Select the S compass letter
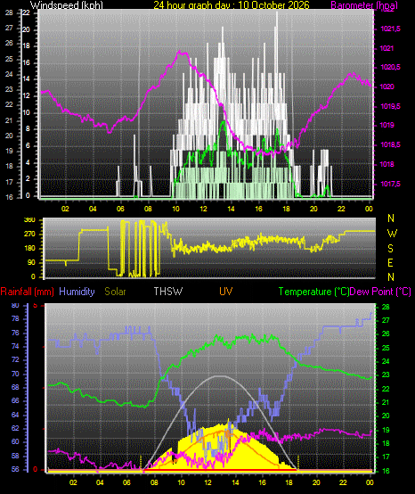 [x=390, y=249]
